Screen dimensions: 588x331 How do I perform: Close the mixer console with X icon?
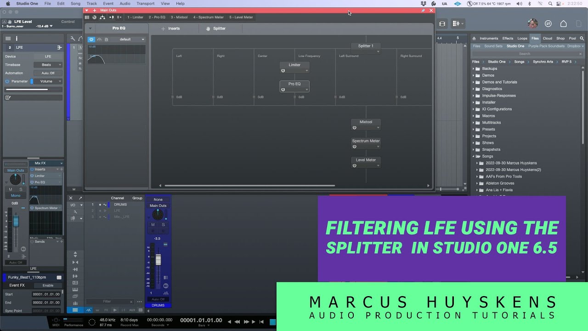point(71,198)
